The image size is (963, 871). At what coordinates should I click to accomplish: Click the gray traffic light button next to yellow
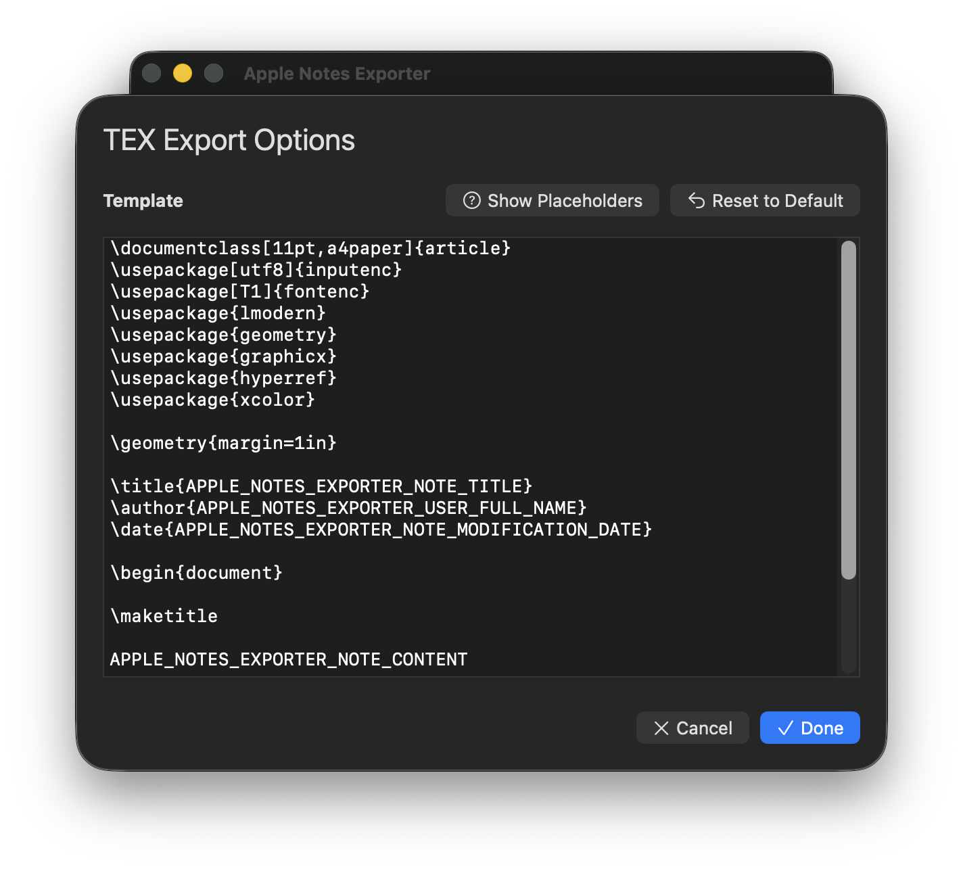[213, 73]
